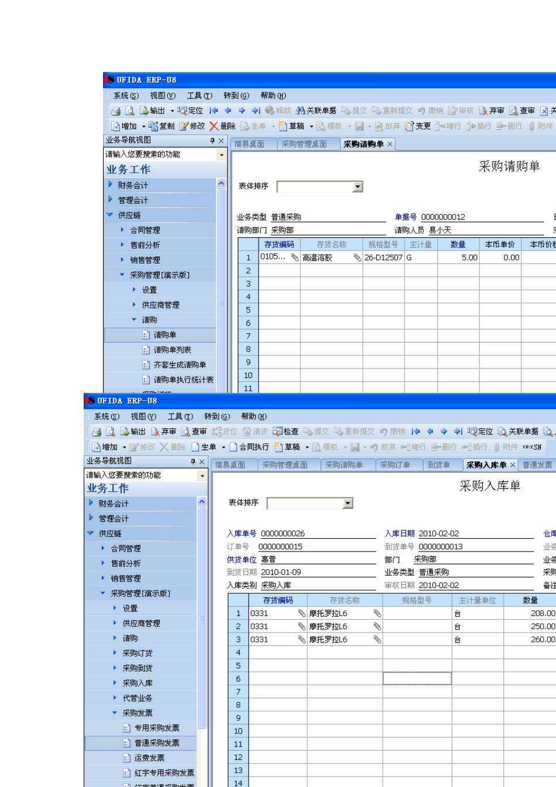
Task: Open 齐套生成请购单 in upper window
Action: [x=180, y=365]
